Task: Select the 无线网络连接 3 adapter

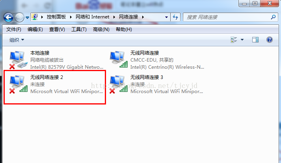Action: (156, 84)
